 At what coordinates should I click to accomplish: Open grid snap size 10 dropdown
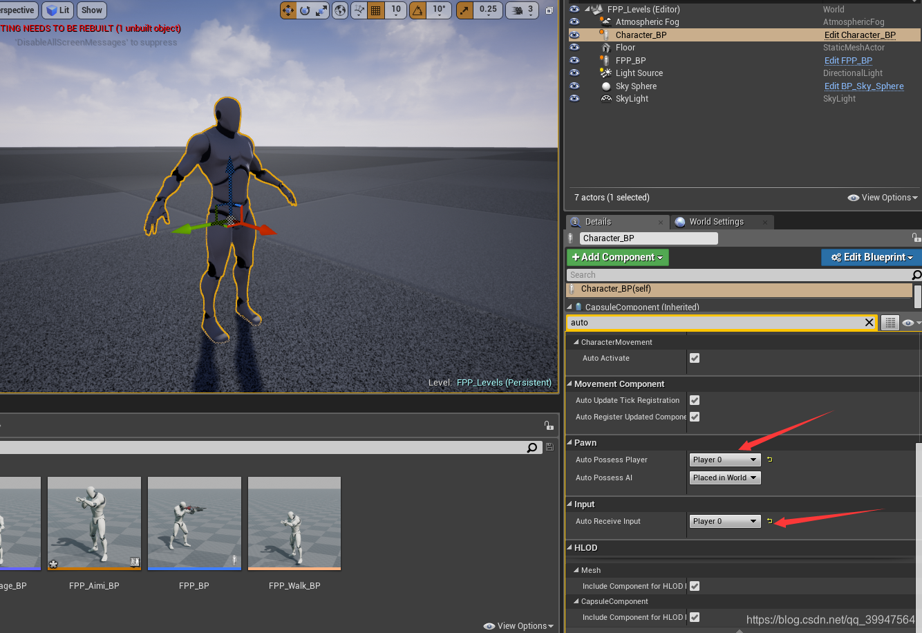pyautogui.click(x=396, y=10)
